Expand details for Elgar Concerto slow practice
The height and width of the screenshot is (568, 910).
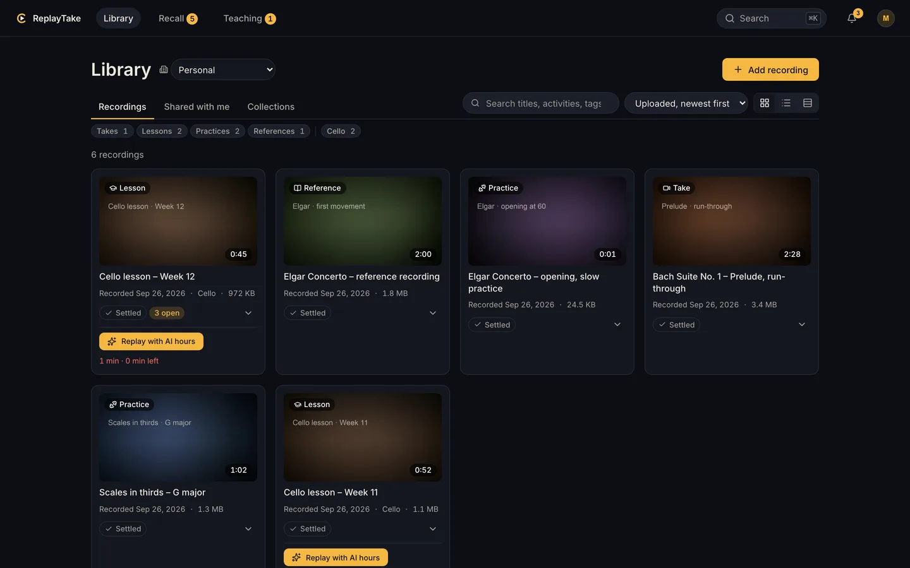click(617, 324)
